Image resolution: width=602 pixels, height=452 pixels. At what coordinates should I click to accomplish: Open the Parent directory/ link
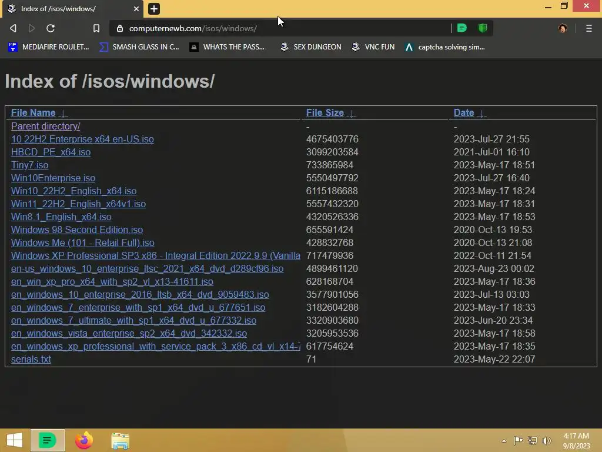[45, 126]
